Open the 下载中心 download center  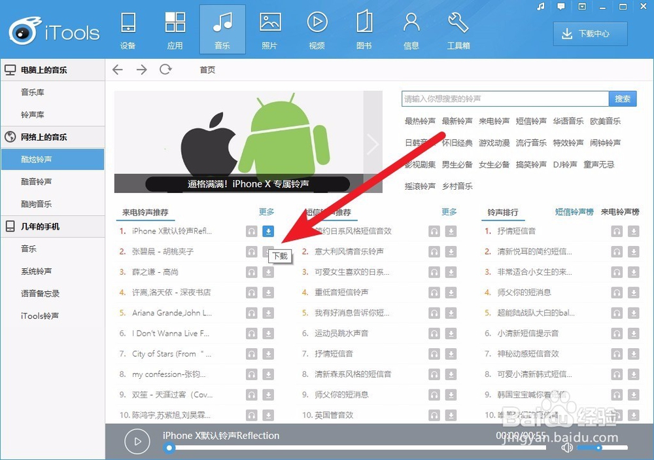(x=590, y=34)
